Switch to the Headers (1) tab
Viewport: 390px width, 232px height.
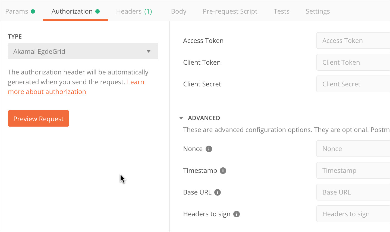pyautogui.click(x=134, y=11)
